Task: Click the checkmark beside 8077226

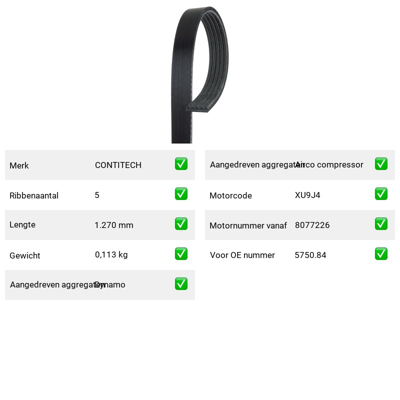Action: tap(381, 223)
